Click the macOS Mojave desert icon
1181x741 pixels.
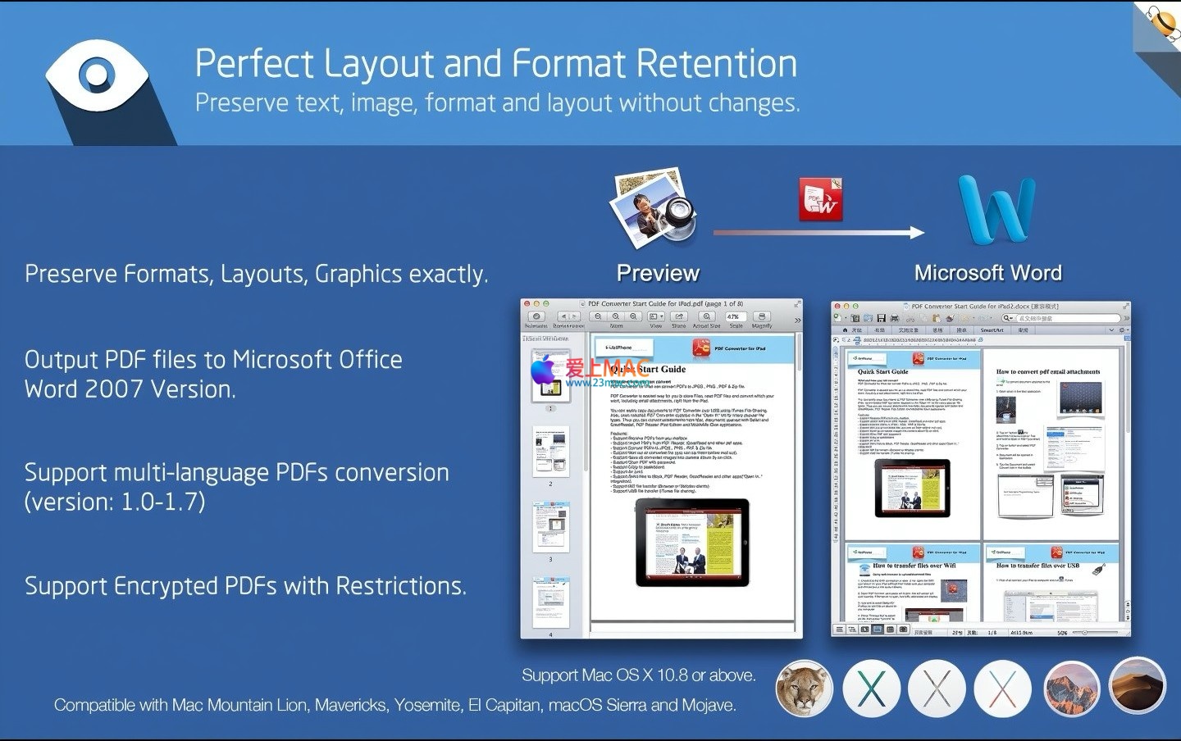[x=1137, y=687]
